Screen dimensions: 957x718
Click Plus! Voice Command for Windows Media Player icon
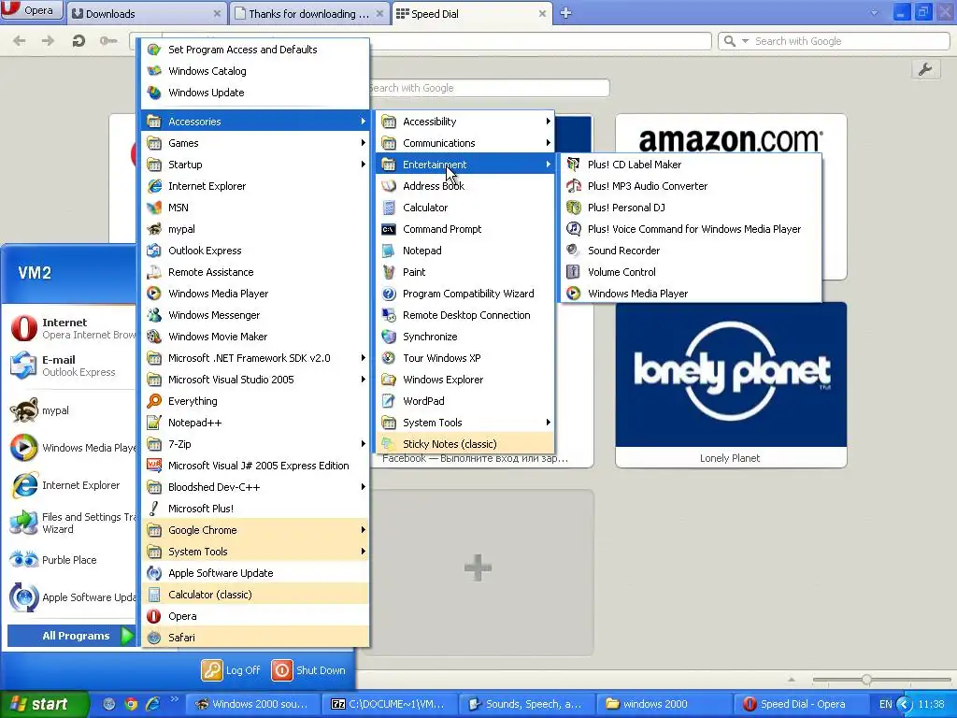573,229
